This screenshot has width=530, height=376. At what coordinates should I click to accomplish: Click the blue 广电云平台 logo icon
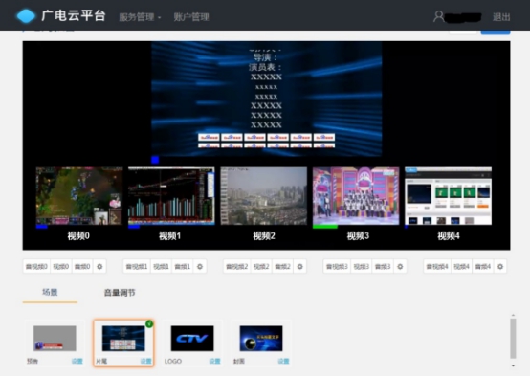(x=26, y=16)
